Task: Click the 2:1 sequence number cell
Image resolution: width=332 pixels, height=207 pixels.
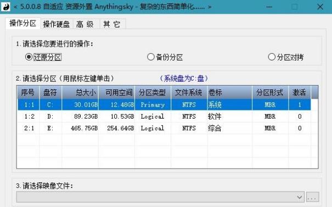Action: point(29,128)
